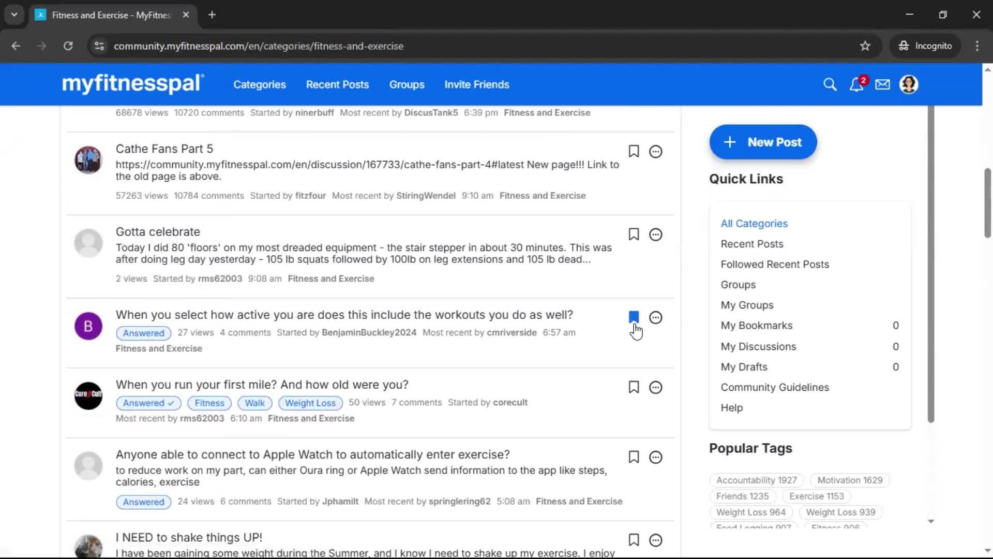Open options menu for 'how active you are' post
The height and width of the screenshot is (559, 993).
tap(655, 317)
